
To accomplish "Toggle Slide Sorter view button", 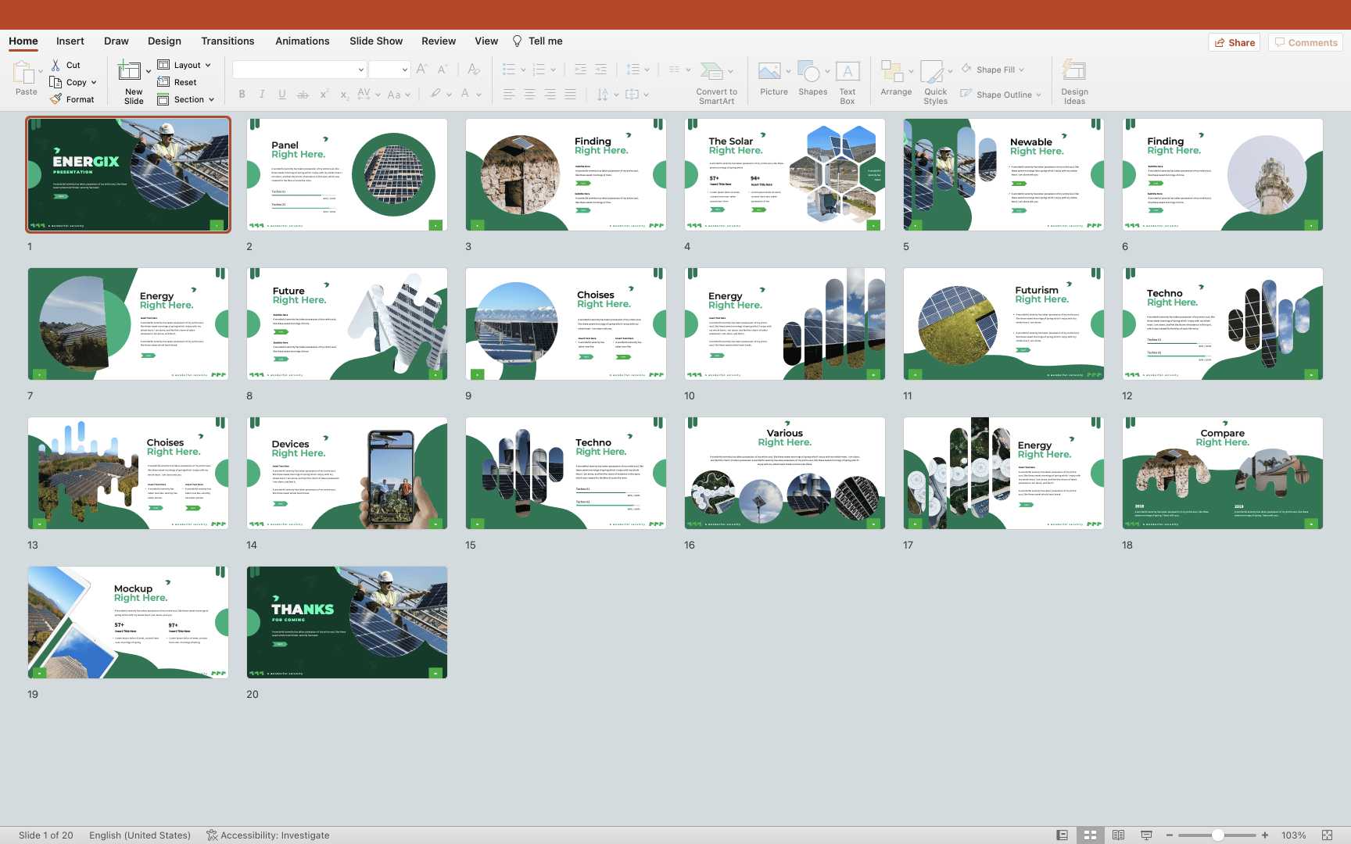I will point(1090,835).
